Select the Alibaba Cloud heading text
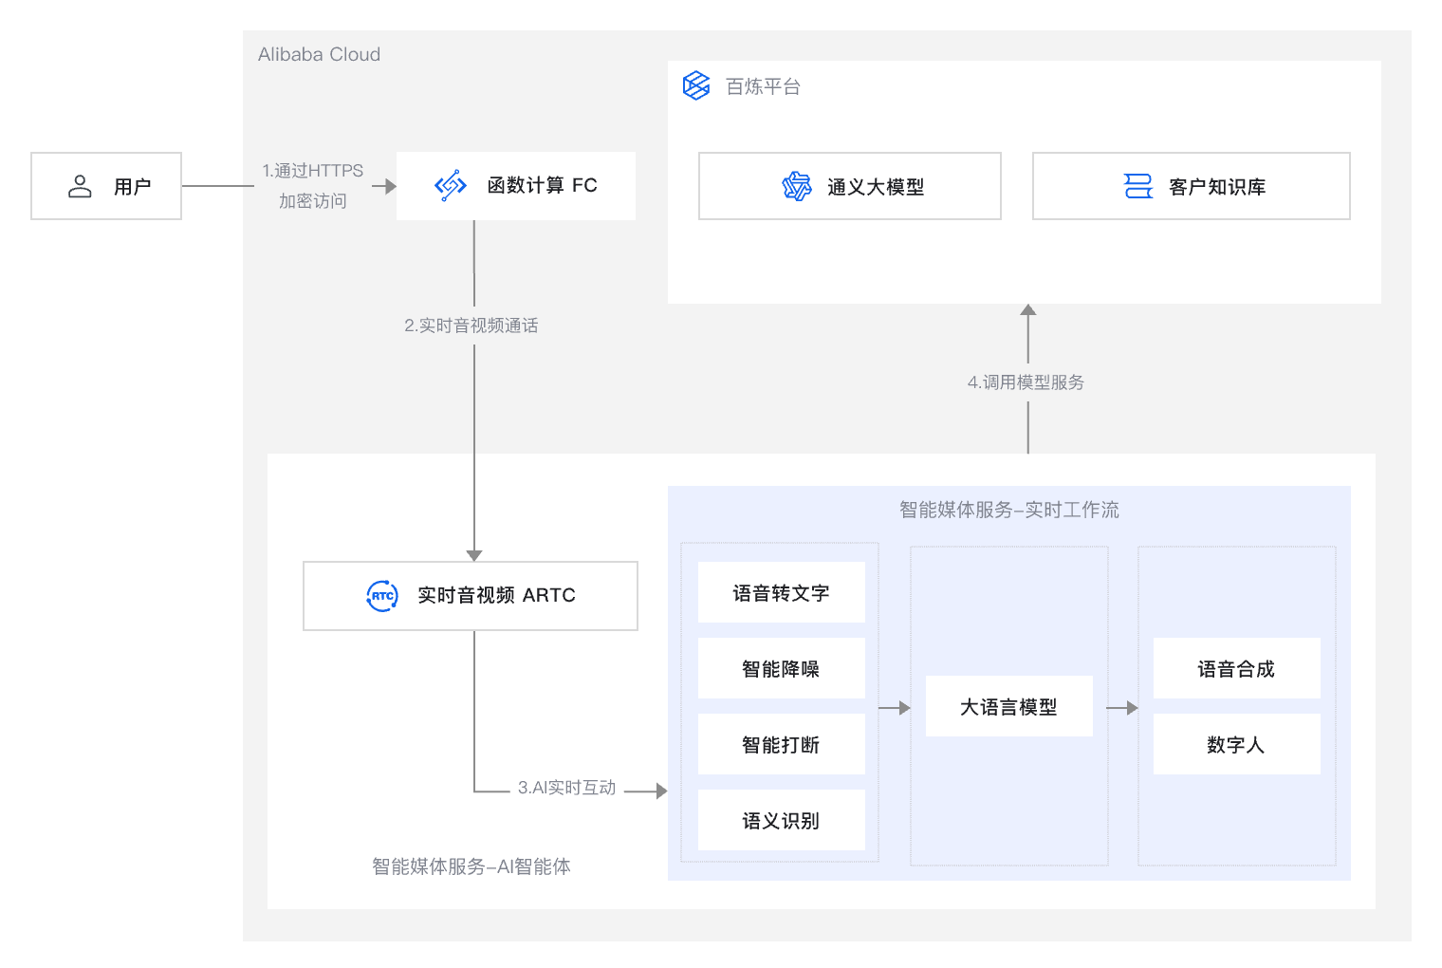This screenshot has height=968, width=1442. tap(320, 54)
